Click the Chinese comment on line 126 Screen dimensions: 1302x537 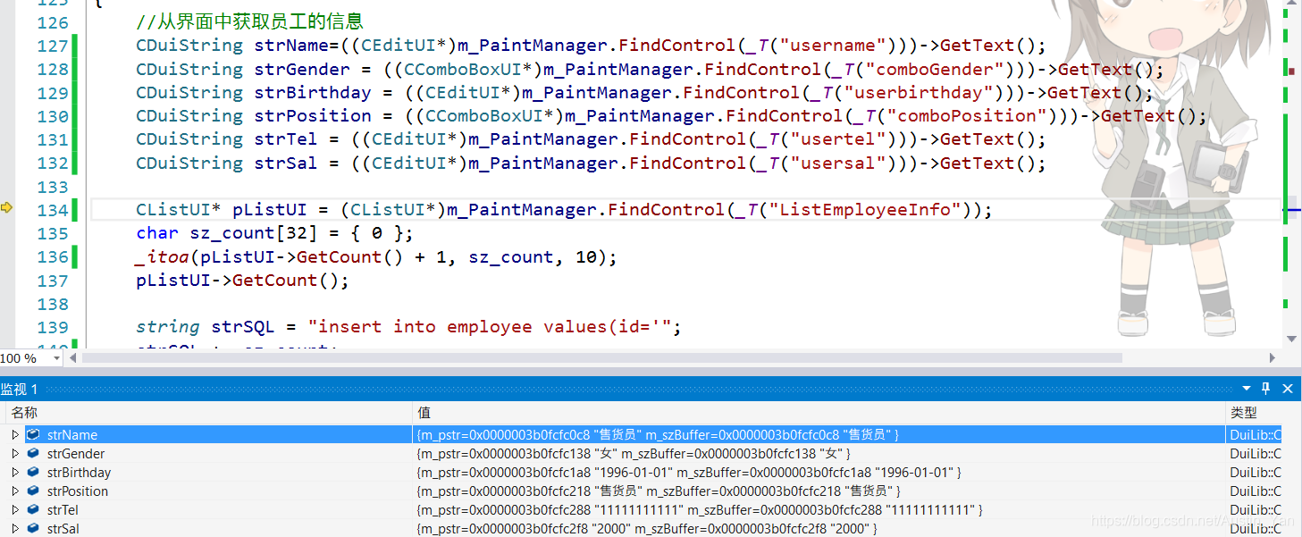pos(250,22)
